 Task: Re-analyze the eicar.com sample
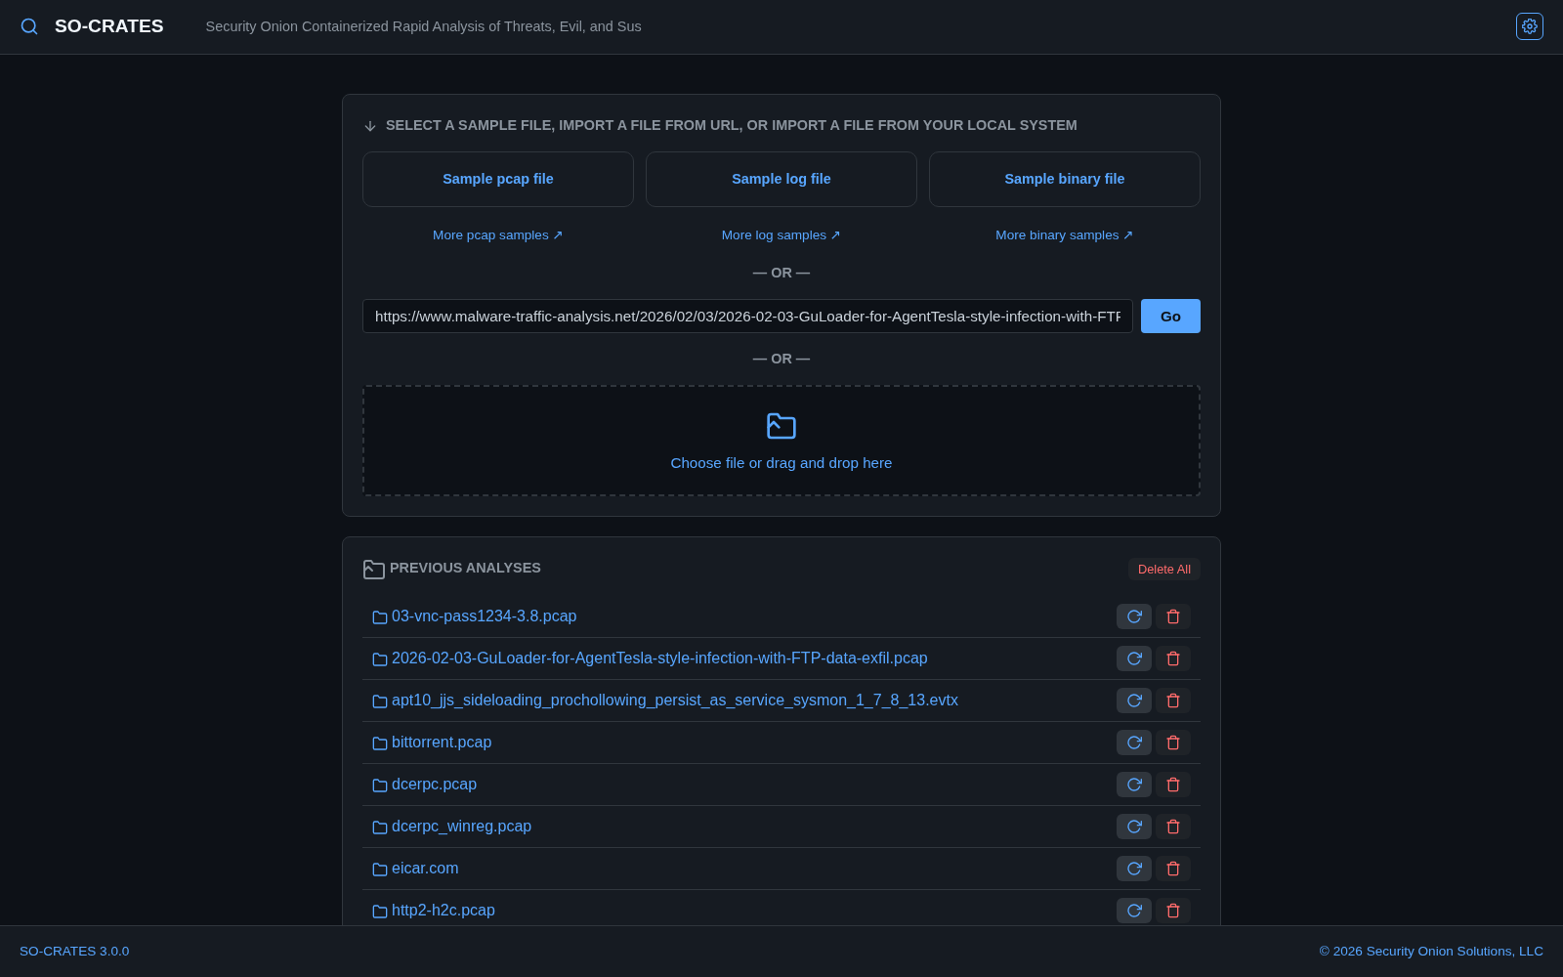click(1134, 869)
